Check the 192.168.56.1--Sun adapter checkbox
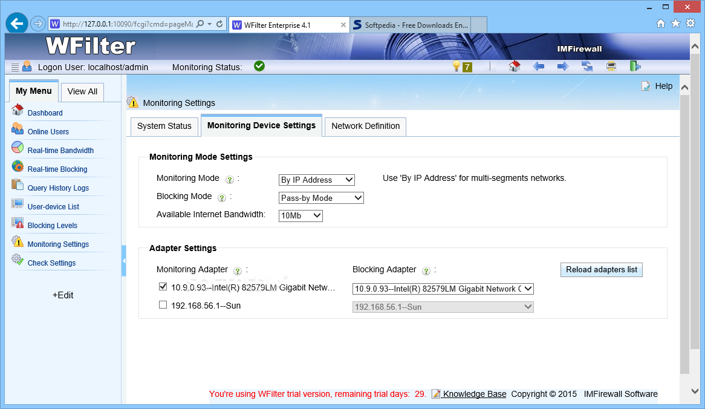 (x=163, y=305)
